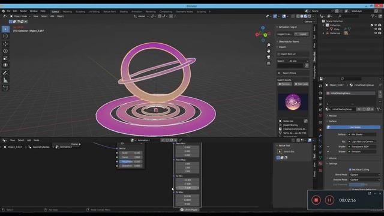This screenshot has height=216, width=384.
Task: Select the Rotate tool
Action: click(x=5, y=51)
